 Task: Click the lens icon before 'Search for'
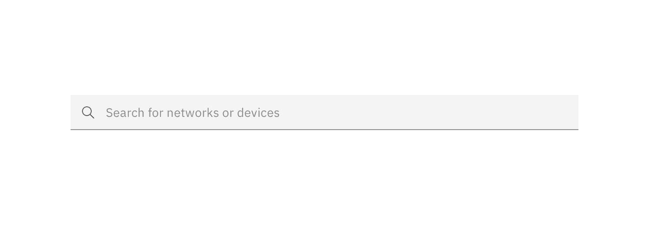point(88,112)
